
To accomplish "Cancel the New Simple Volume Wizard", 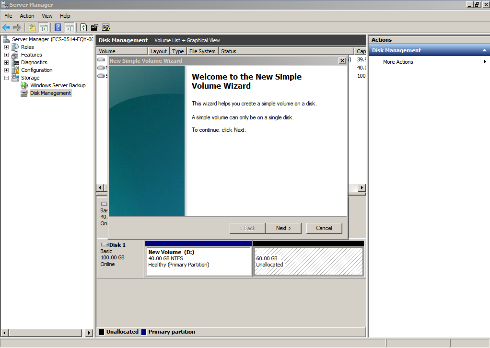I will click(x=324, y=228).
